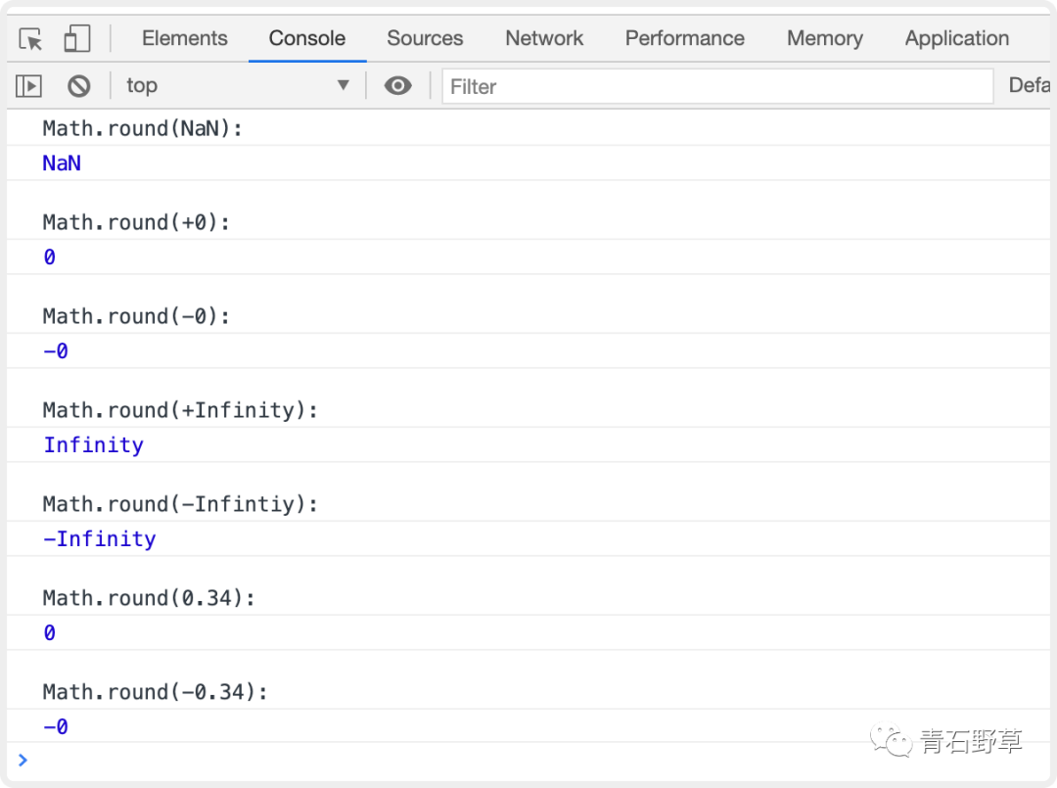The width and height of the screenshot is (1057, 788).
Task: Show the console sidebar panel icon
Action: click(29, 85)
